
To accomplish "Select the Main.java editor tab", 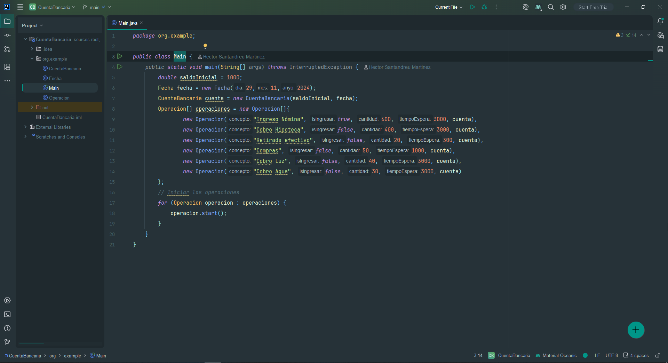I will point(127,23).
